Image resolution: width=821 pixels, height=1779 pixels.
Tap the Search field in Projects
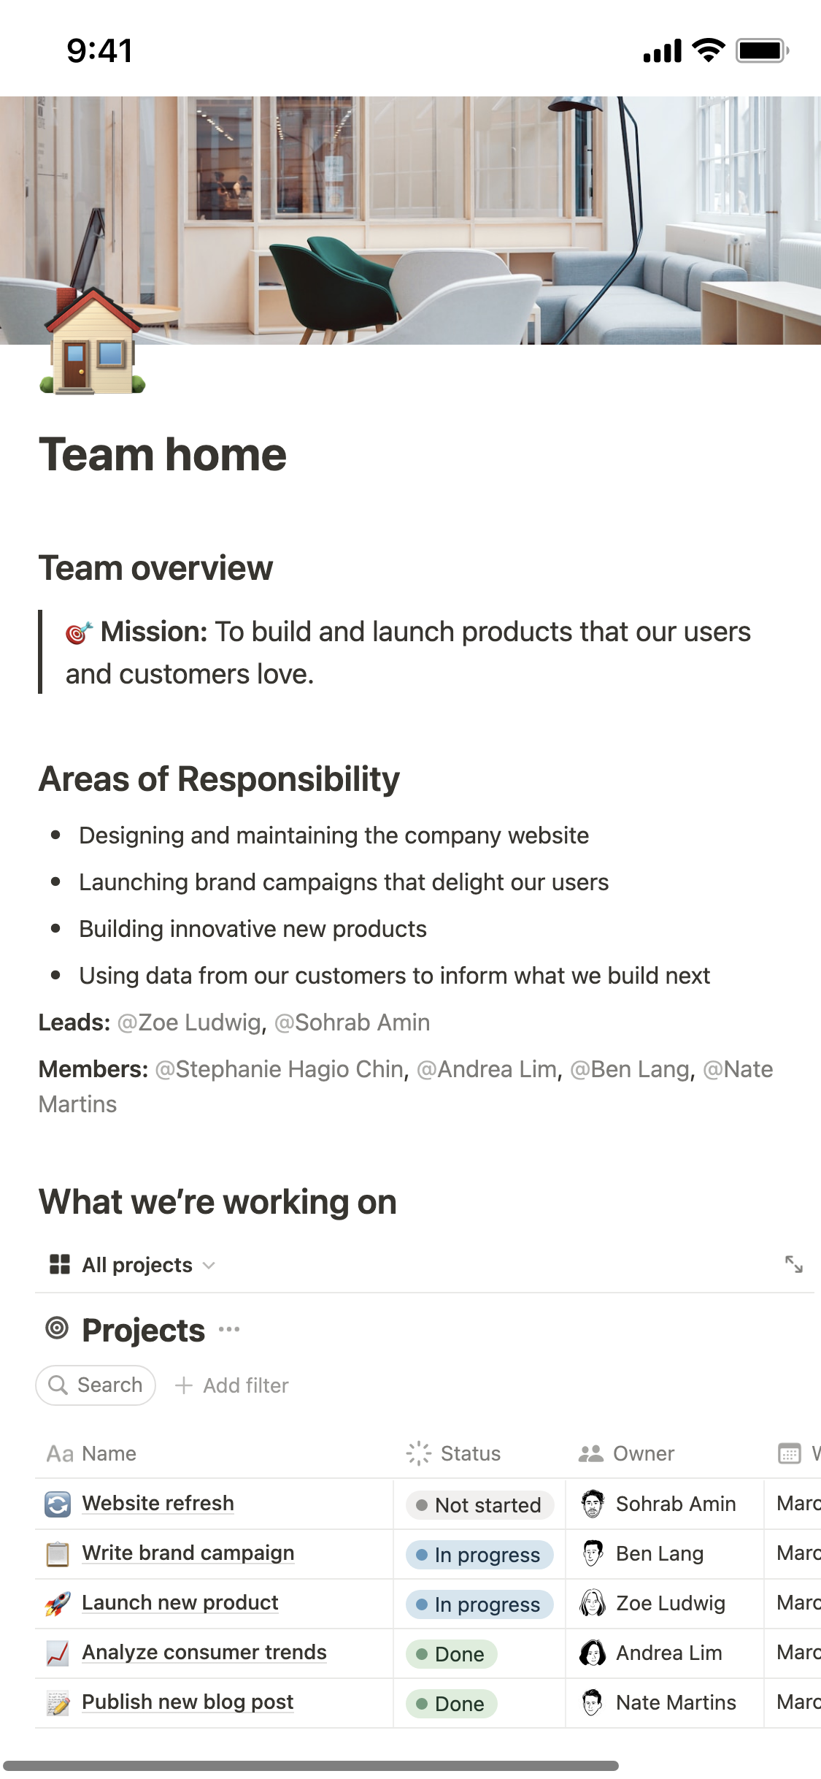96,1385
